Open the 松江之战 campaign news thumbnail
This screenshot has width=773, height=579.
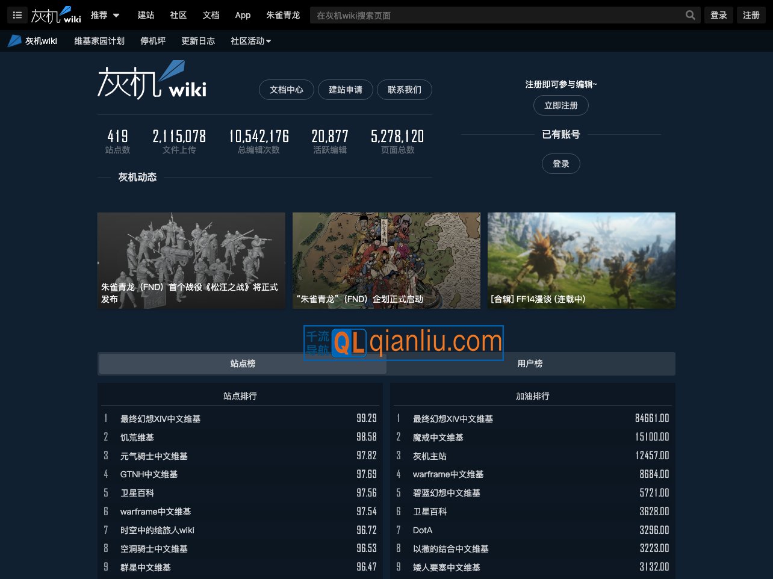(x=191, y=261)
